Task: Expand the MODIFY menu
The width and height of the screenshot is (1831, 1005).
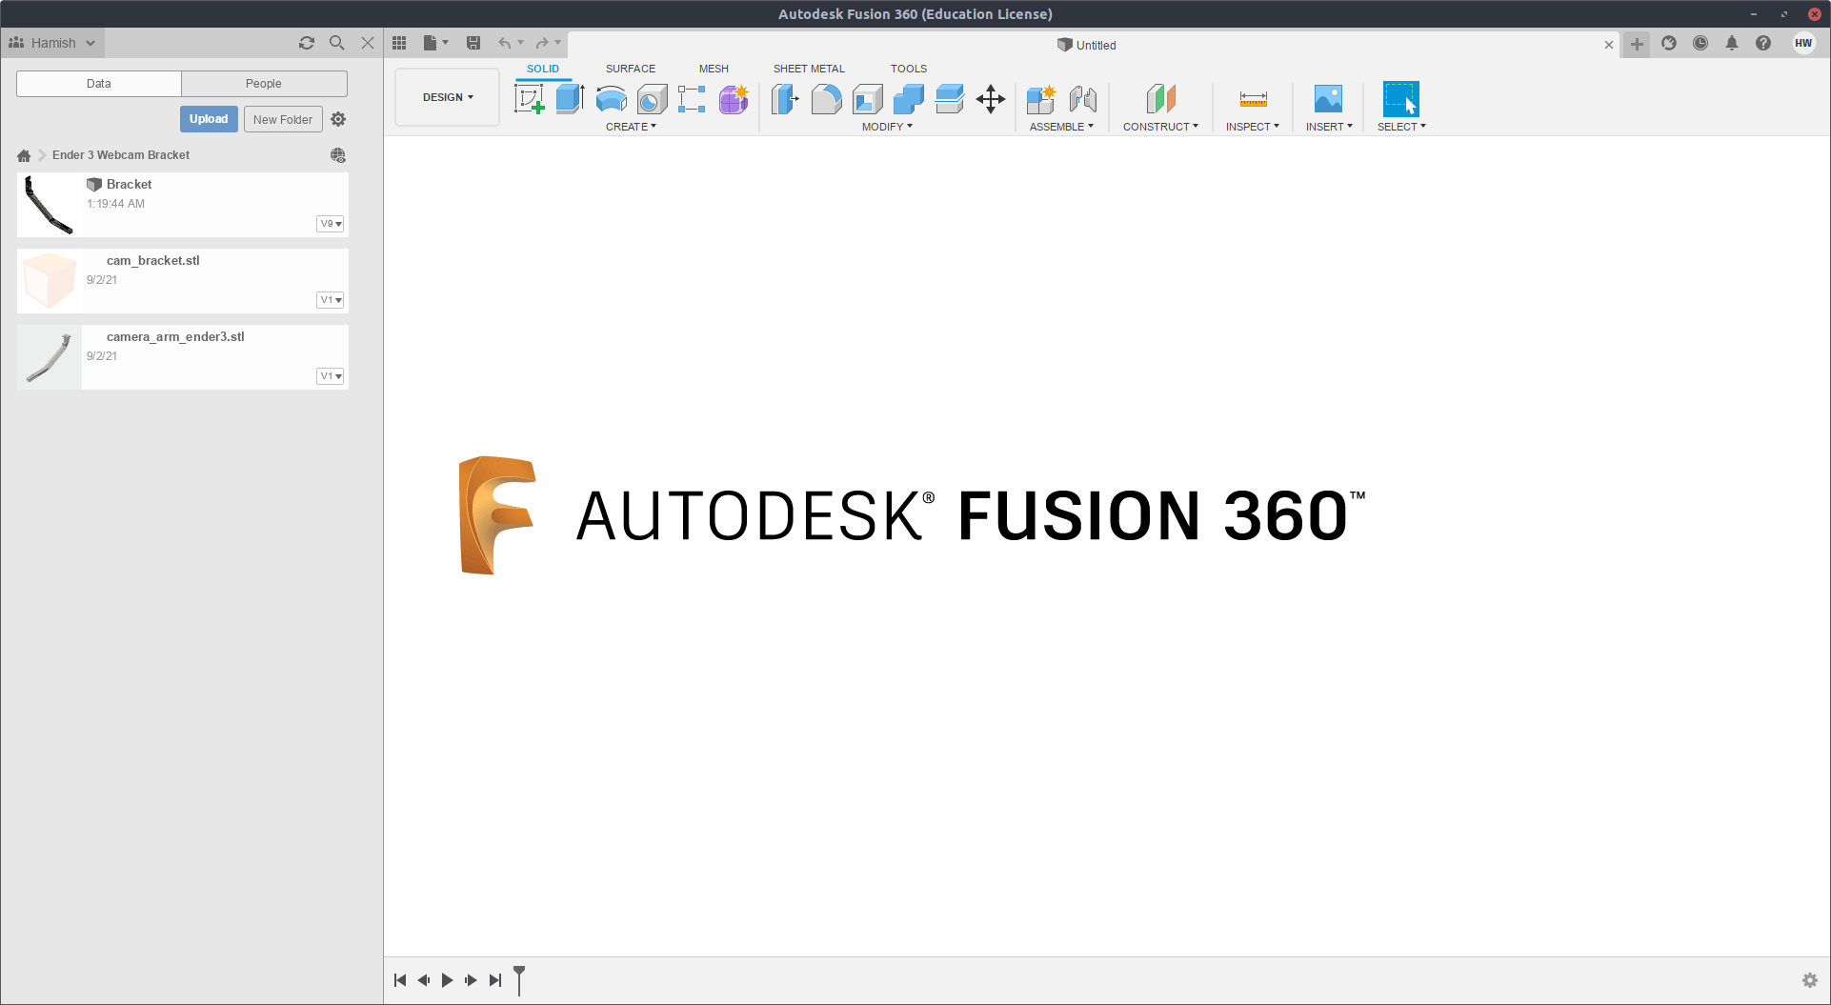Action: [x=887, y=127]
